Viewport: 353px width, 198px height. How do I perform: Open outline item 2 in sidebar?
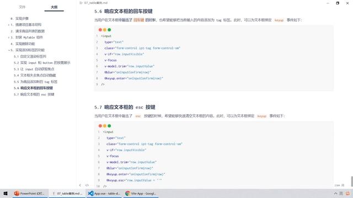pos(28,31)
